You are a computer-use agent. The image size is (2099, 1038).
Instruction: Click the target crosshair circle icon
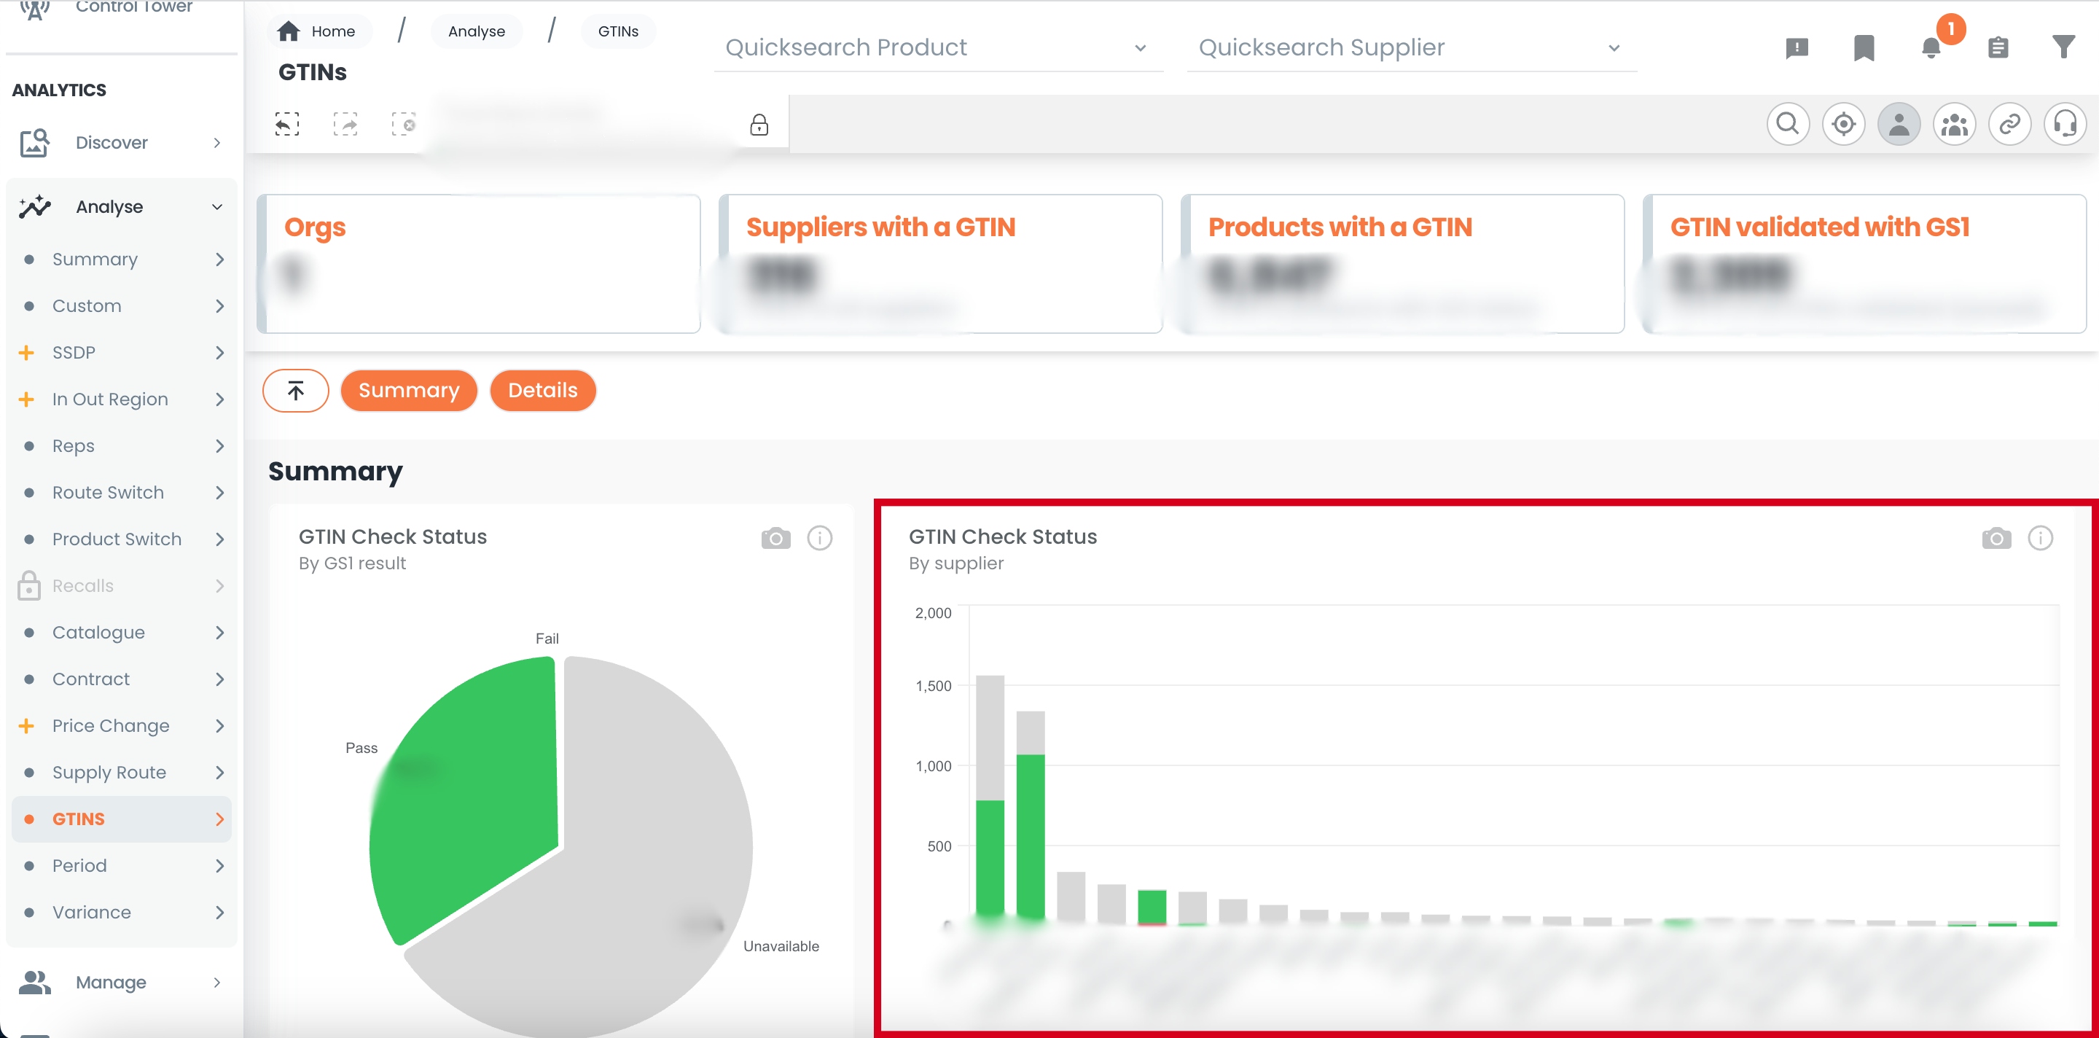[x=1843, y=124]
